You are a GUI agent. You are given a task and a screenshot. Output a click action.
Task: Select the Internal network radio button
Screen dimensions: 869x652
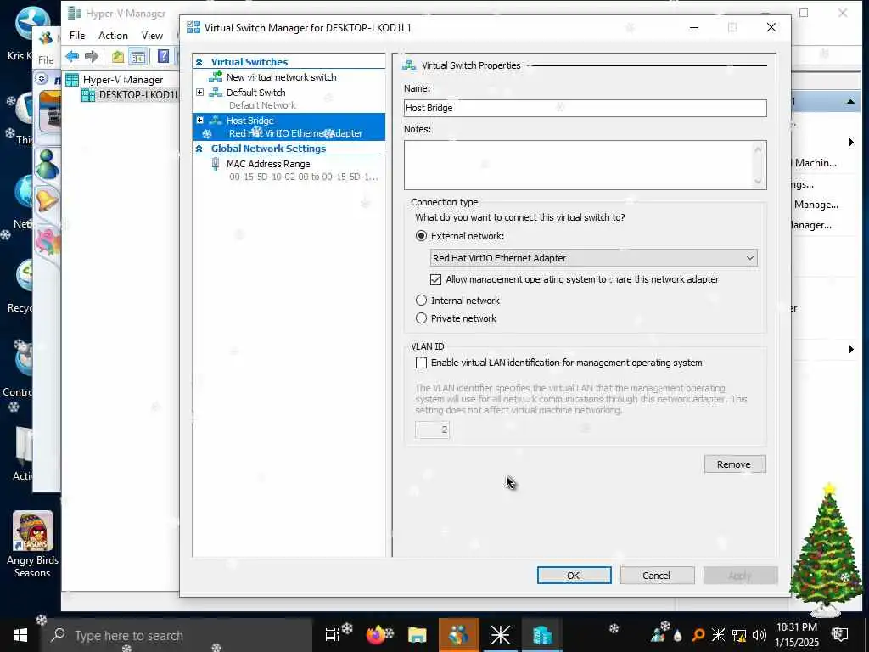coord(421,301)
